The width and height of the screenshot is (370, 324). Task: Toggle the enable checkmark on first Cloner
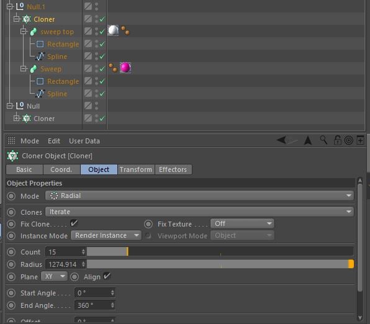pyautogui.click(x=102, y=19)
